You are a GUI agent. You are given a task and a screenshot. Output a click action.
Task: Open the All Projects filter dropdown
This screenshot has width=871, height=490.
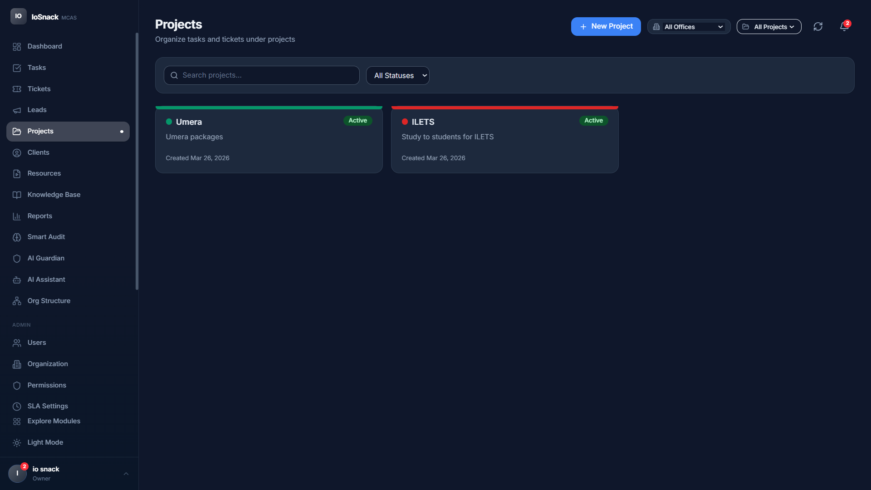click(x=769, y=27)
